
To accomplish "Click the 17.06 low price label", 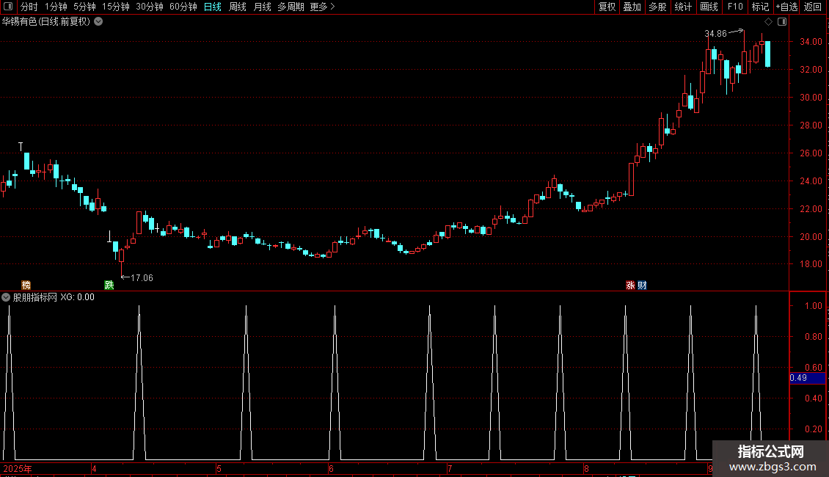I will point(142,277).
